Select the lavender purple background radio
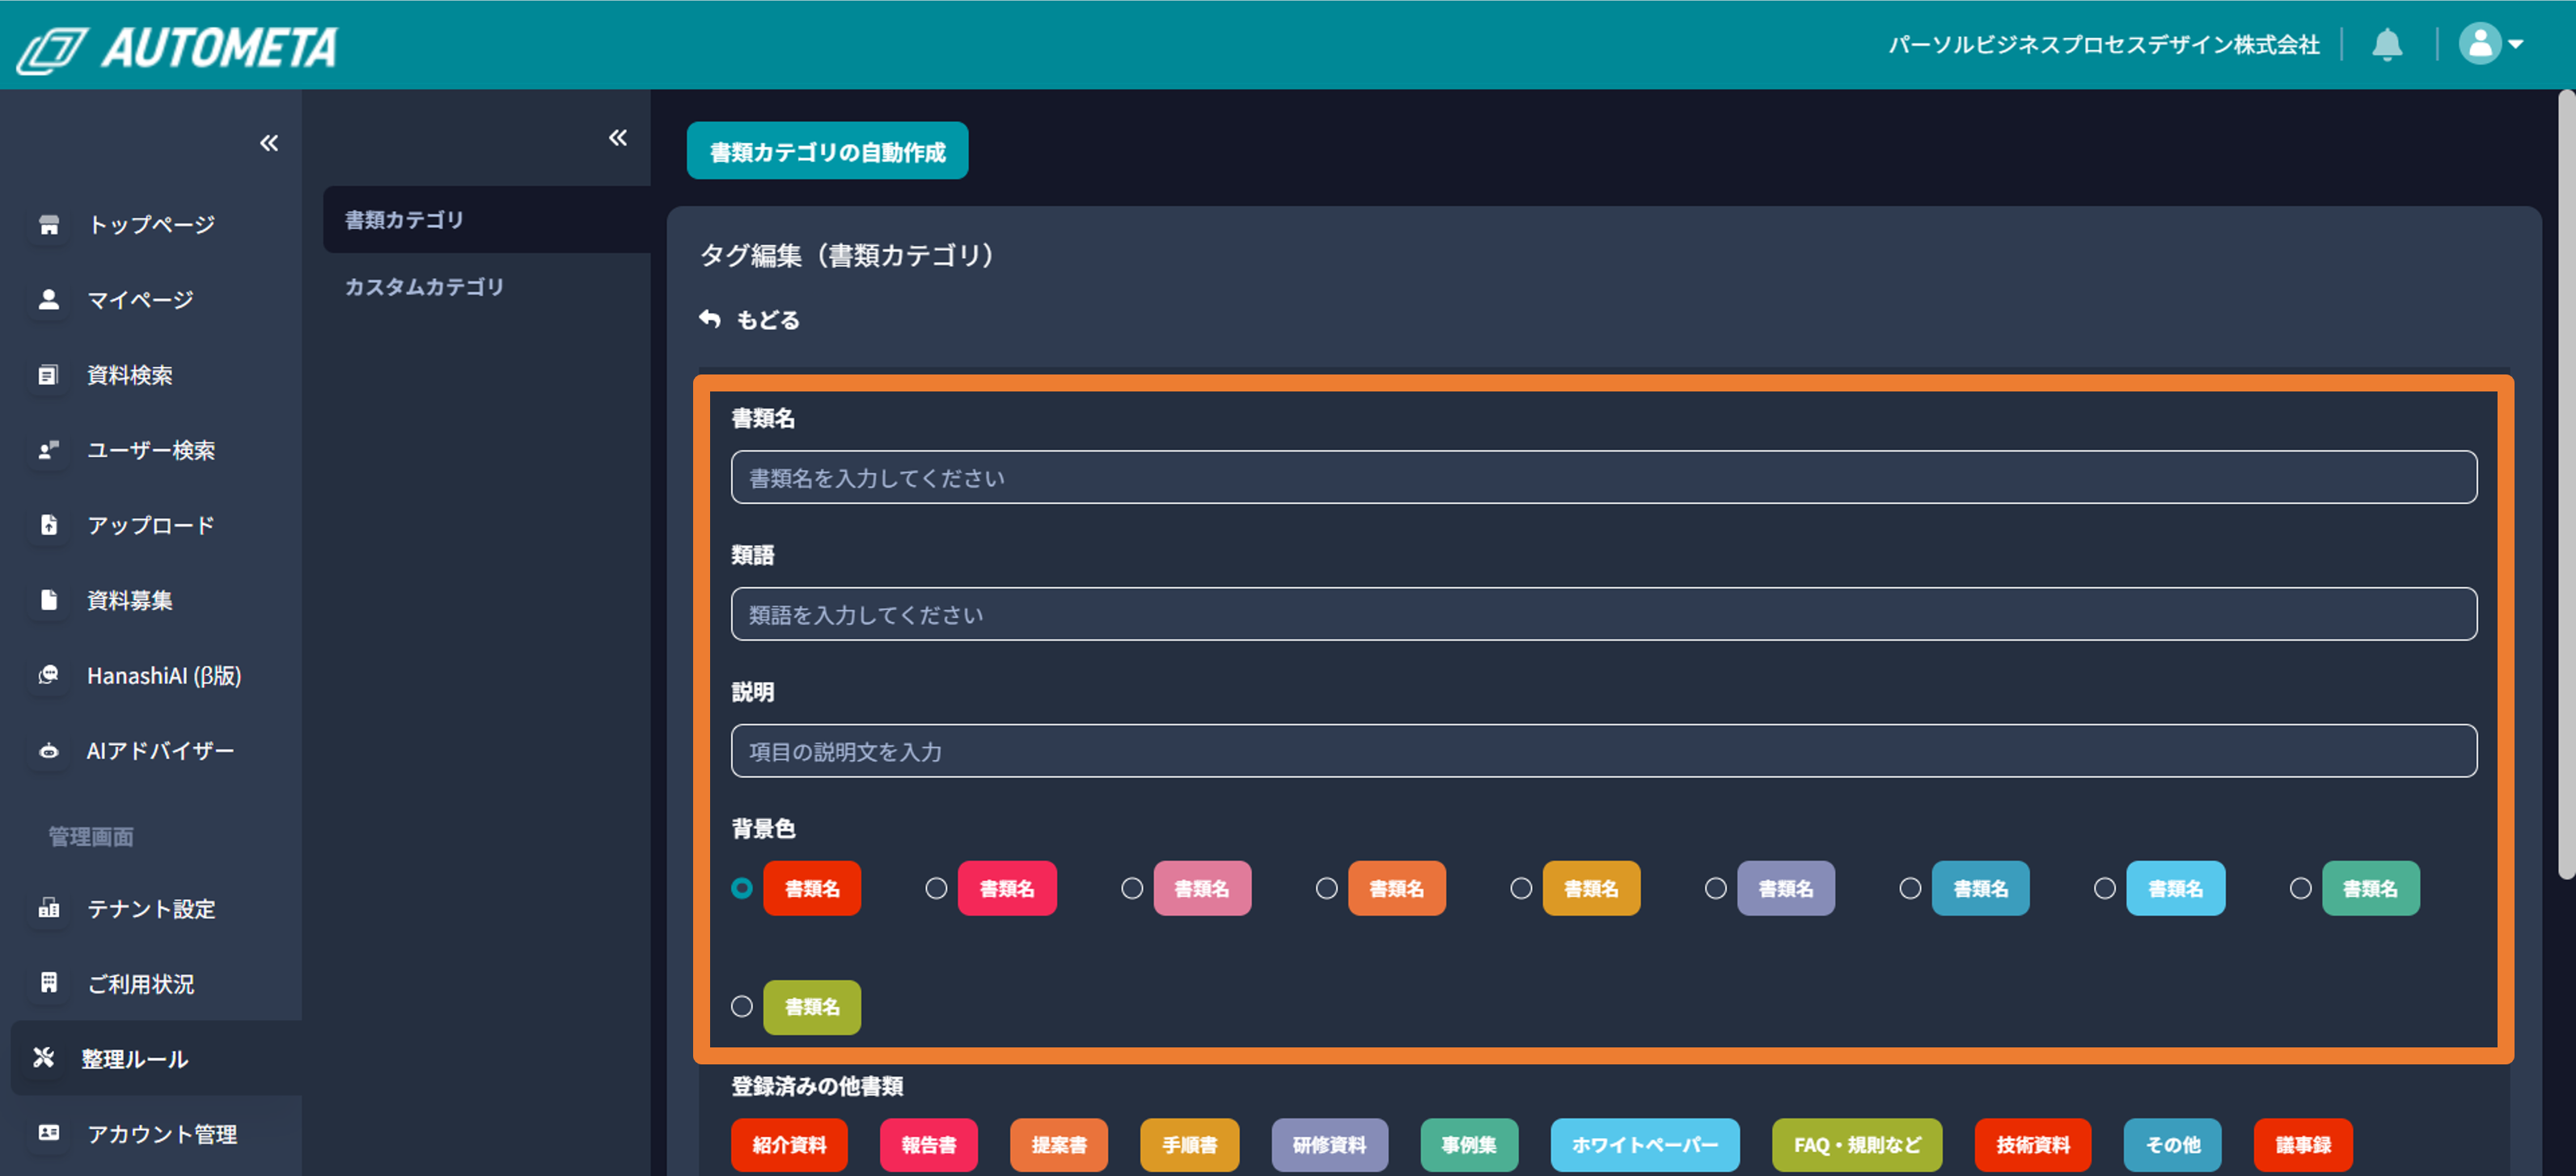The image size is (2576, 1176). pyautogui.click(x=1716, y=888)
